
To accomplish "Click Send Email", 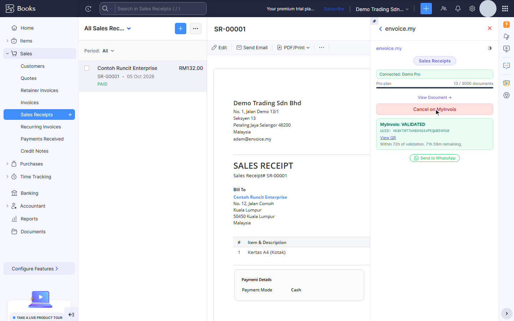I will coord(252,47).
